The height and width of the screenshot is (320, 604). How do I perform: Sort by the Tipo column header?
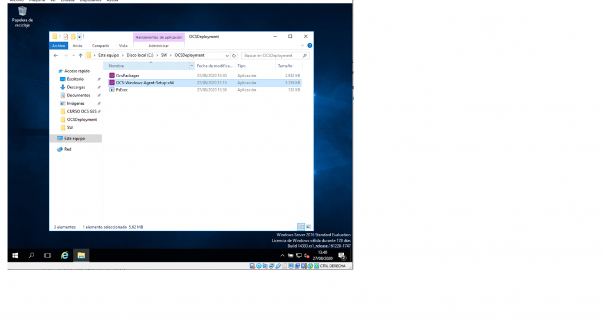pos(255,66)
